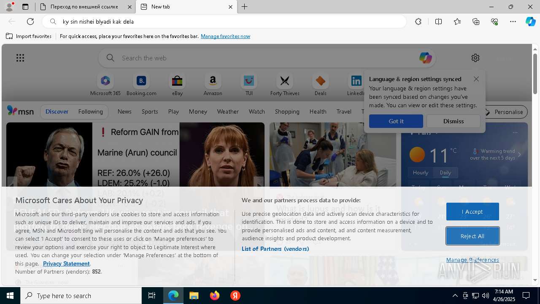Expand the Warming trend forecast arrow
Viewport: 540px width, 304px height.
[519, 155]
